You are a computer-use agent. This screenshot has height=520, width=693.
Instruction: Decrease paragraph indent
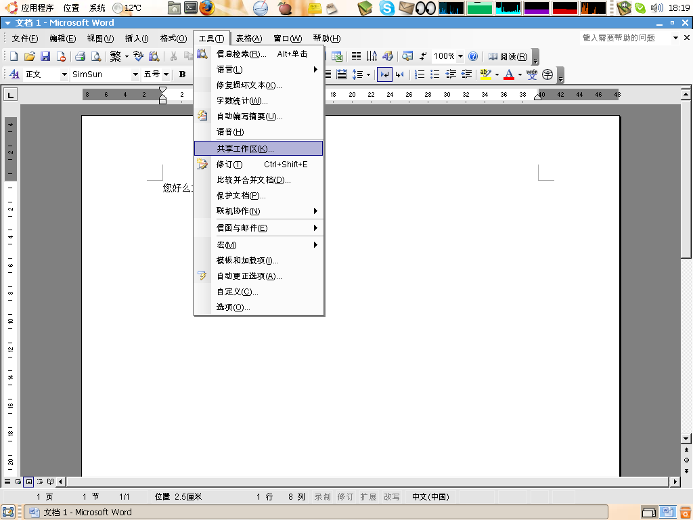(x=451, y=74)
